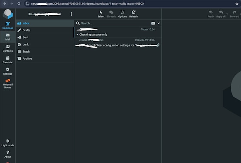Image resolution: width=241 pixels, height=163 pixels.
Task: Expand search options chevron
Action: point(159,23)
